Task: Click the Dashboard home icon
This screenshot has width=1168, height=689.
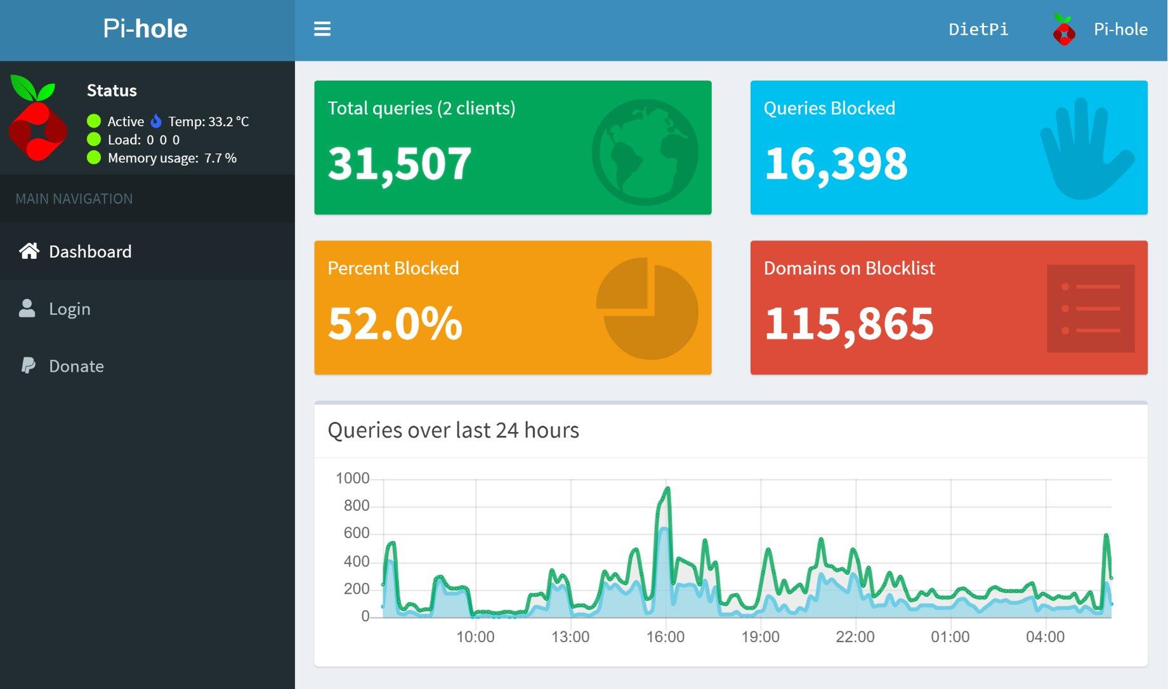Action: 29,251
